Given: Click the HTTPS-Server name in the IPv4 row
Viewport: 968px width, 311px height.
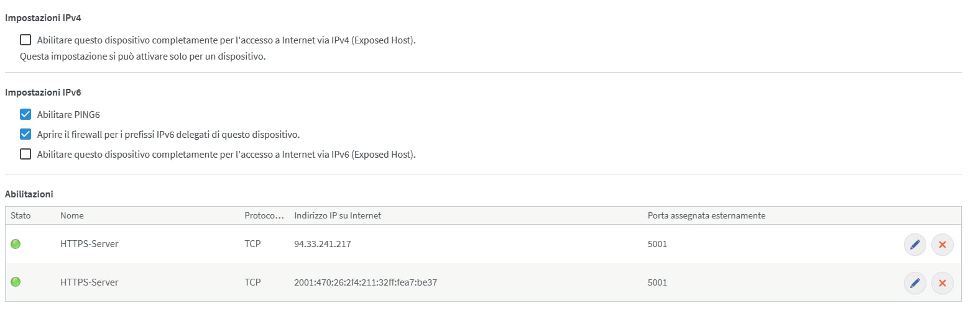Looking at the screenshot, I should tap(90, 244).
